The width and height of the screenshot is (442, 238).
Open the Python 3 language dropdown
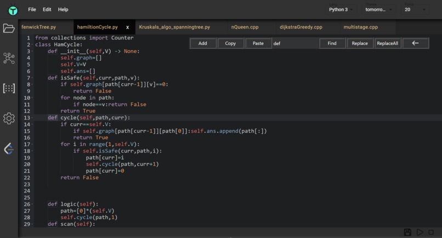(x=341, y=9)
